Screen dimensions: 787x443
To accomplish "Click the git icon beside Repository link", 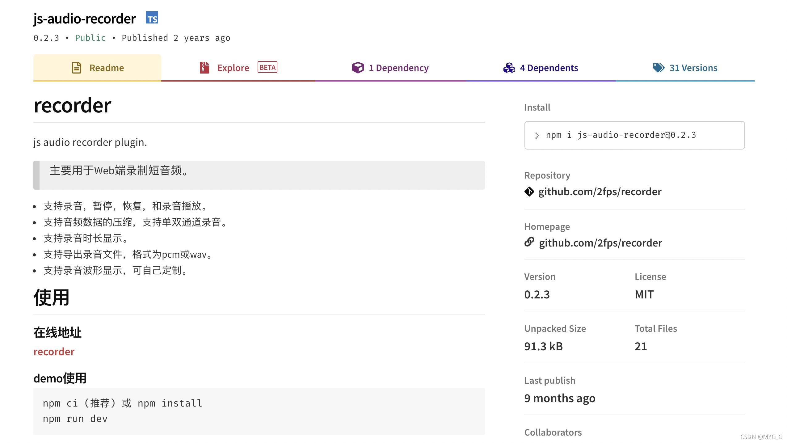I will pos(529,192).
